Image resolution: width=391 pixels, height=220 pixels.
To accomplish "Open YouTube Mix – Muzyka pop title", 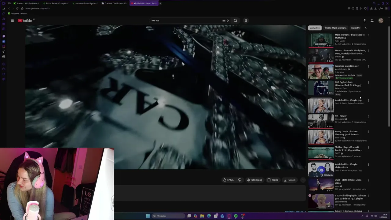I will point(348,100).
